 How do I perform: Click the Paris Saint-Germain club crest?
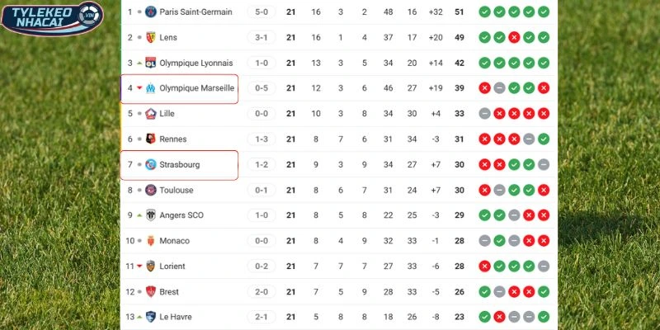pyautogui.click(x=151, y=12)
